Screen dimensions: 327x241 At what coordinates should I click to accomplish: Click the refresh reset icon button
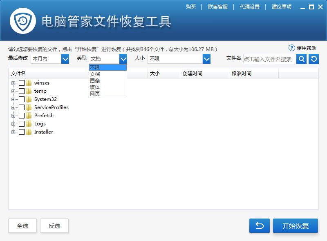click(x=314, y=59)
